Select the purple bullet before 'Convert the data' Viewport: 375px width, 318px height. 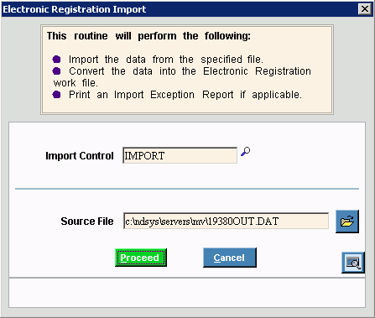(56, 71)
